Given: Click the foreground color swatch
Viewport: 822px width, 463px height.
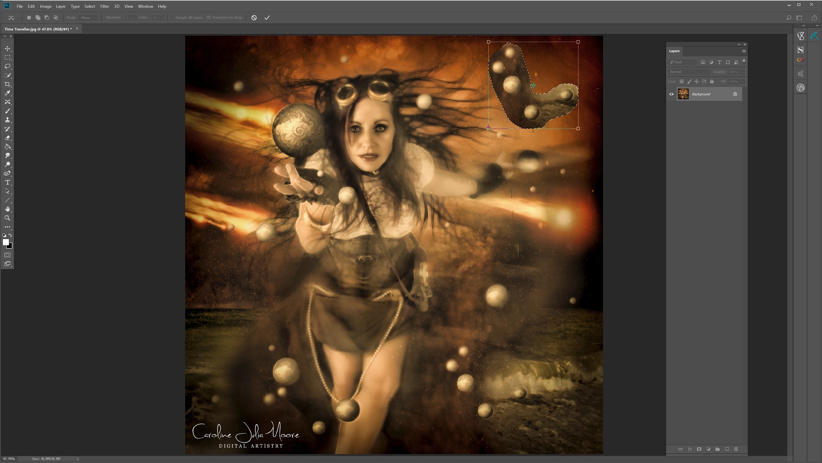Looking at the screenshot, I should click(x=6, y=242).
